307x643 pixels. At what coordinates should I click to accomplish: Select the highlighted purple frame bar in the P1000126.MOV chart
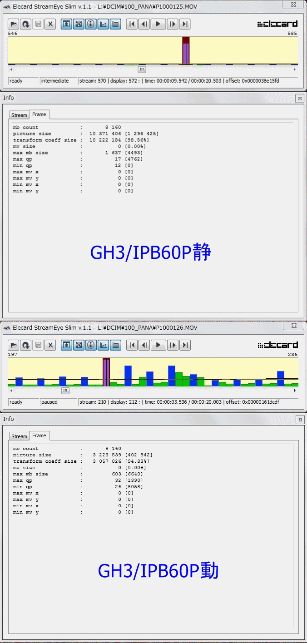pyautogui.click(x=106, y=372)
